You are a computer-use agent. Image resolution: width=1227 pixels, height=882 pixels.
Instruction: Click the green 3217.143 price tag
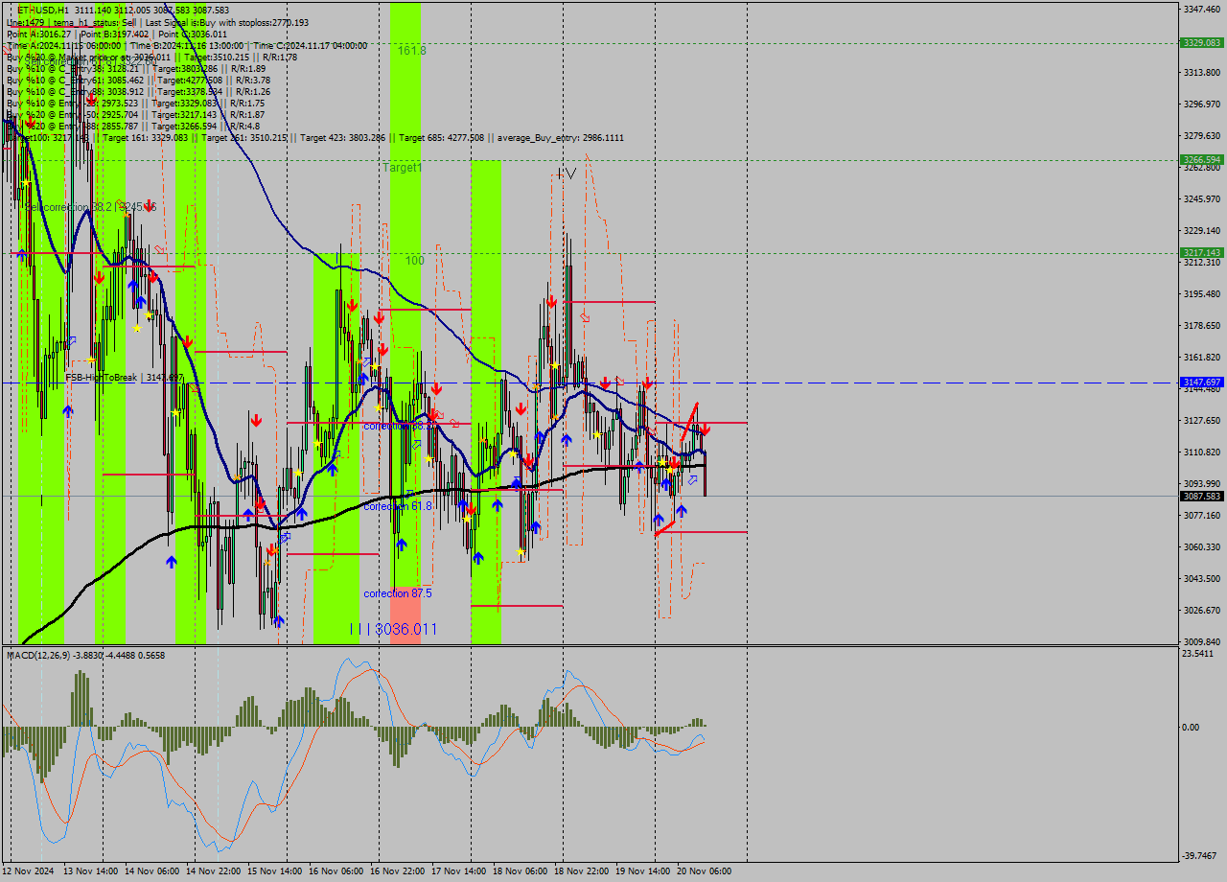click(x=1202, y=252)
